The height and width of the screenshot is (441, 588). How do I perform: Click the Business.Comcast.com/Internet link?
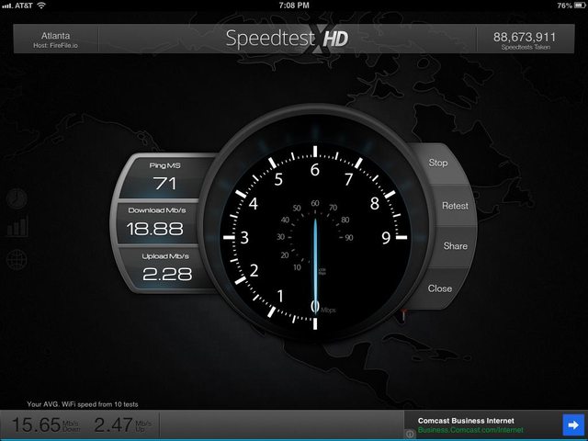[x=470, y=430]
